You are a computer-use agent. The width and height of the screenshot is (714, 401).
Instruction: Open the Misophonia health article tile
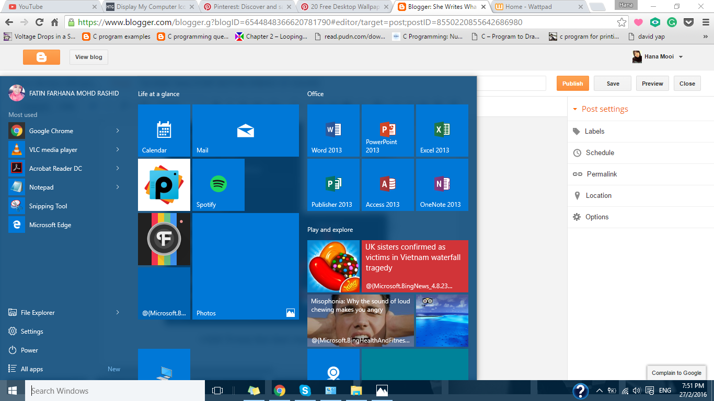pos(361,321)
